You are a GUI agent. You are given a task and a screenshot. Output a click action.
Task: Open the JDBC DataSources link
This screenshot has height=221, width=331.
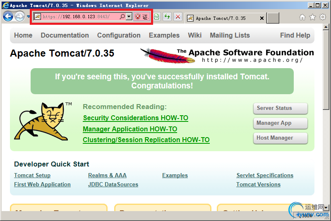113,184
